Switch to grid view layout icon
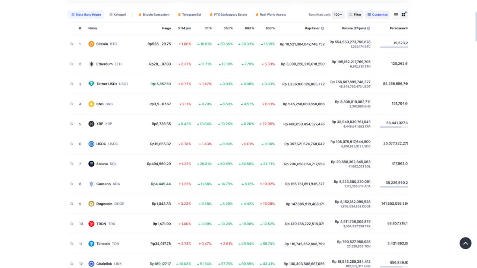Viewport: 477px width, 268px height. pos(404,15)
